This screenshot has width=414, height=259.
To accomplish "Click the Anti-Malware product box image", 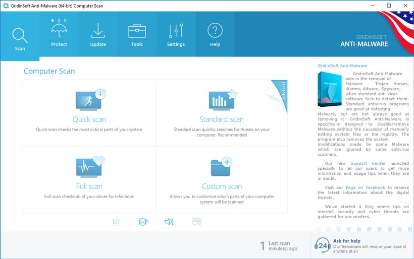I will coord(330,89).
